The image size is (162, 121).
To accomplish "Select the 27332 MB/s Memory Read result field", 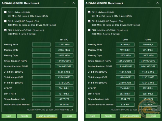I will [64, 45].
